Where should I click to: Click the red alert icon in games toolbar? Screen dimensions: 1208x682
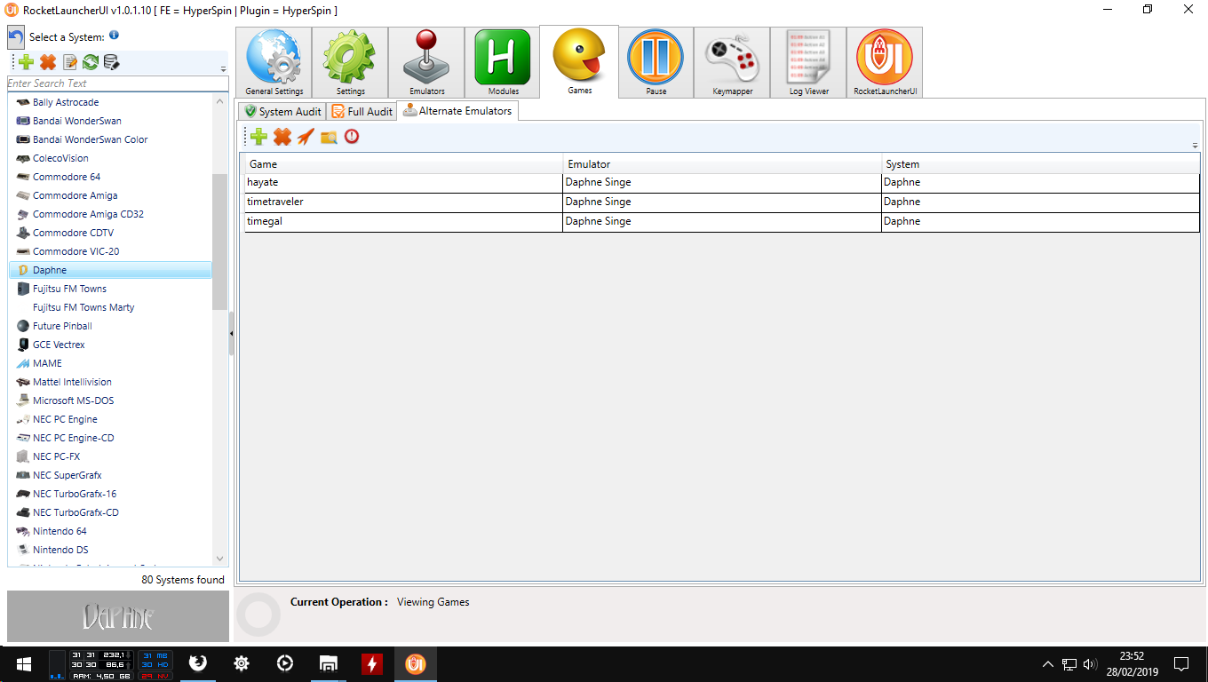(x=352, y=137)
